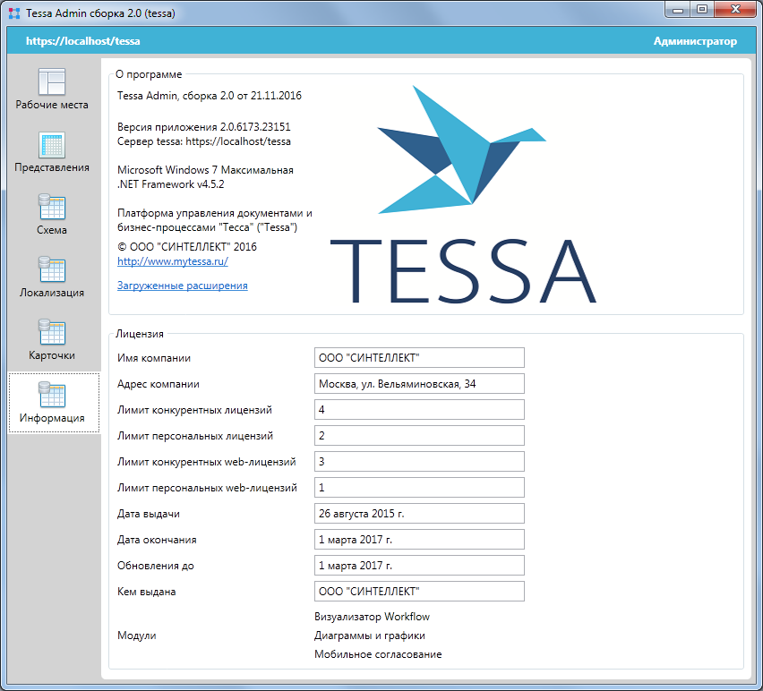Open the Загруженные расширения link
This screenshot has width=763, height=691.
point(183,286)
